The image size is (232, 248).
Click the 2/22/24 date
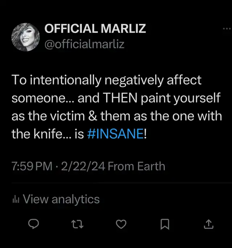pos(83,166)
